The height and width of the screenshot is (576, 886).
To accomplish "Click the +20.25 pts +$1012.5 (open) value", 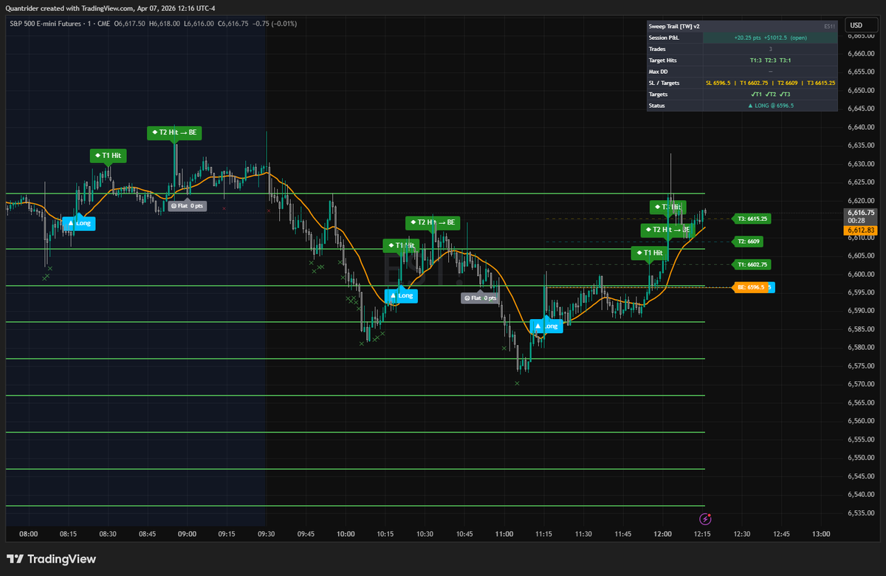I will (x=770, y=37).
